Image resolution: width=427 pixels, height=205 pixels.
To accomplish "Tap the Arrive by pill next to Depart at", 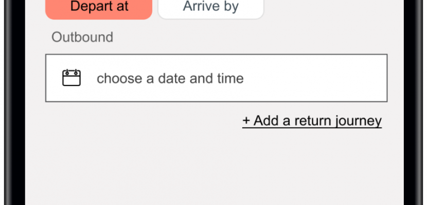I will tap(211, 8).
